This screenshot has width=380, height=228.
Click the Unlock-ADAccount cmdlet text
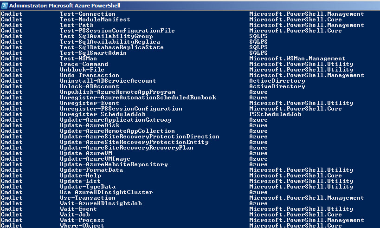(89, 86)
